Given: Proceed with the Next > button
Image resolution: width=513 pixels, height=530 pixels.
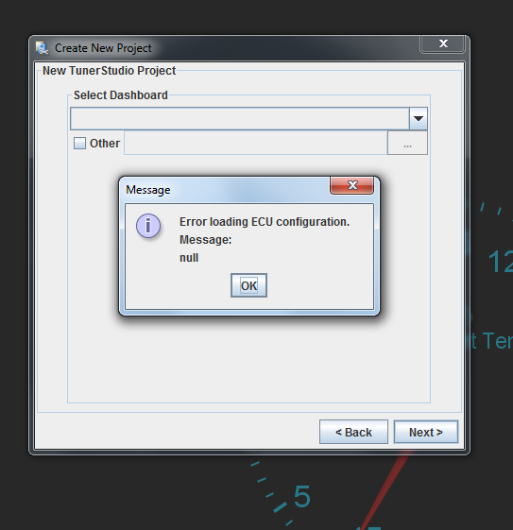Looking at the screenshot, I should click(x=426, y=432).
